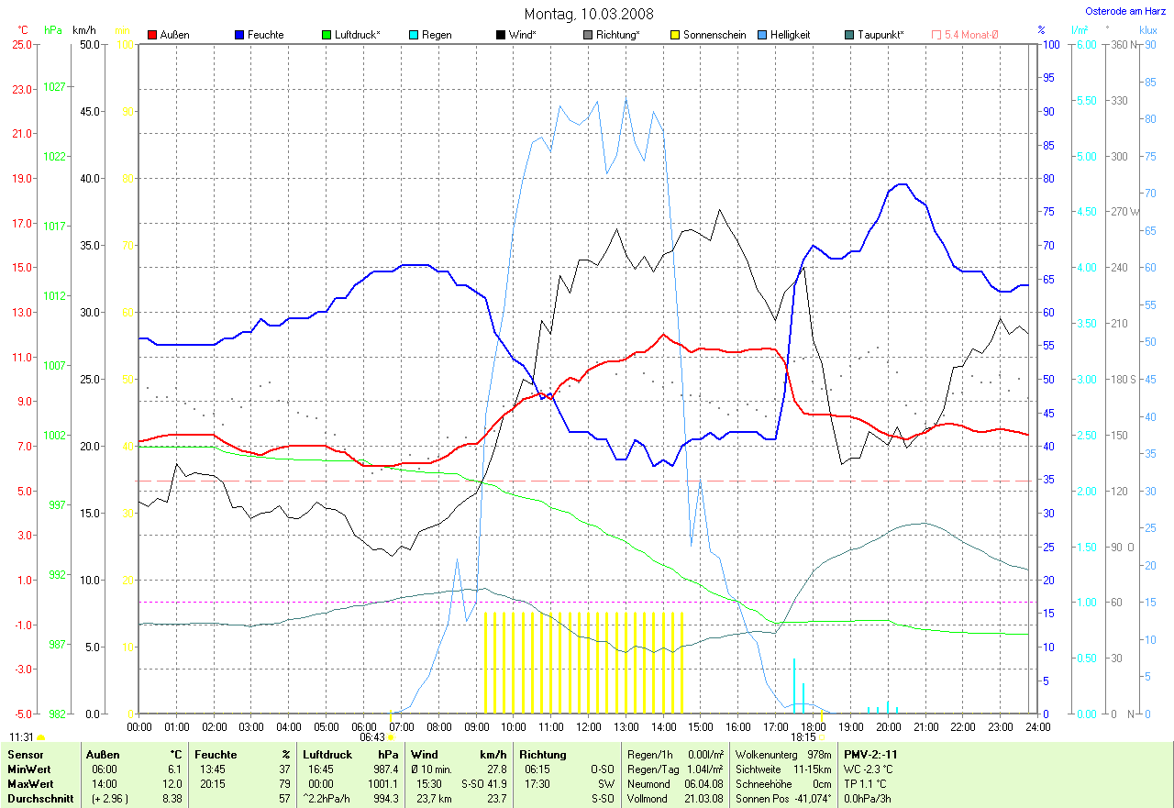The width and height of the screenshot is (1174, 808).
Task: Click the black Wind legend marker
Action: pyautogui.click(x=501, y=35)
